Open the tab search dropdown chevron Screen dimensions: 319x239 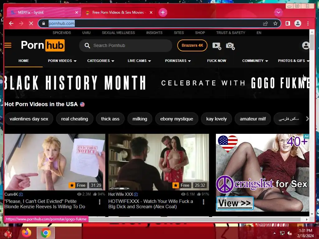coord(278,12)
